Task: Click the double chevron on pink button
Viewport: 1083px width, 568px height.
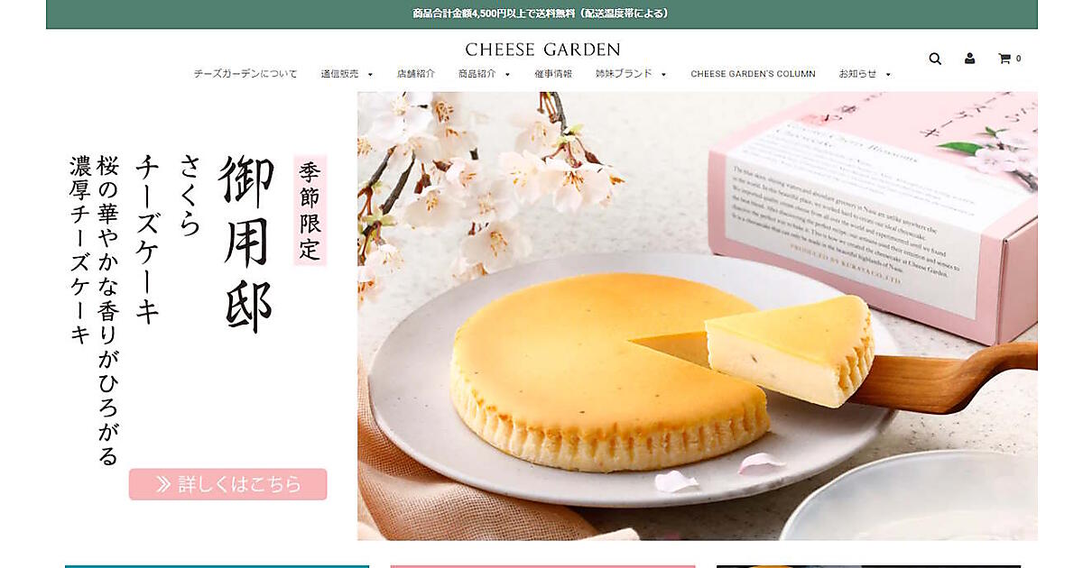Action: [163, 484]
